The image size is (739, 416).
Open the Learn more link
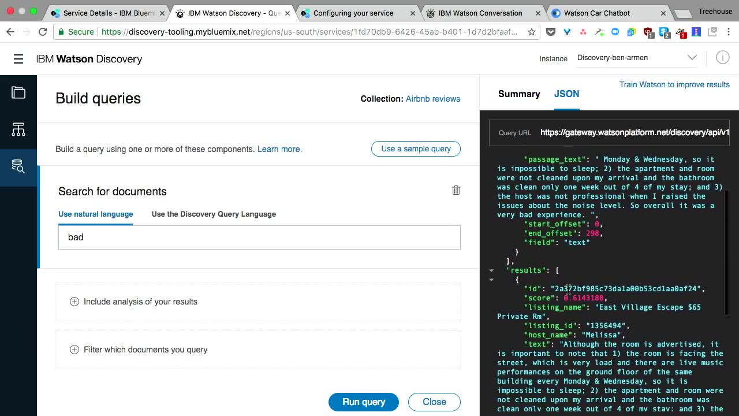(279, 149)
